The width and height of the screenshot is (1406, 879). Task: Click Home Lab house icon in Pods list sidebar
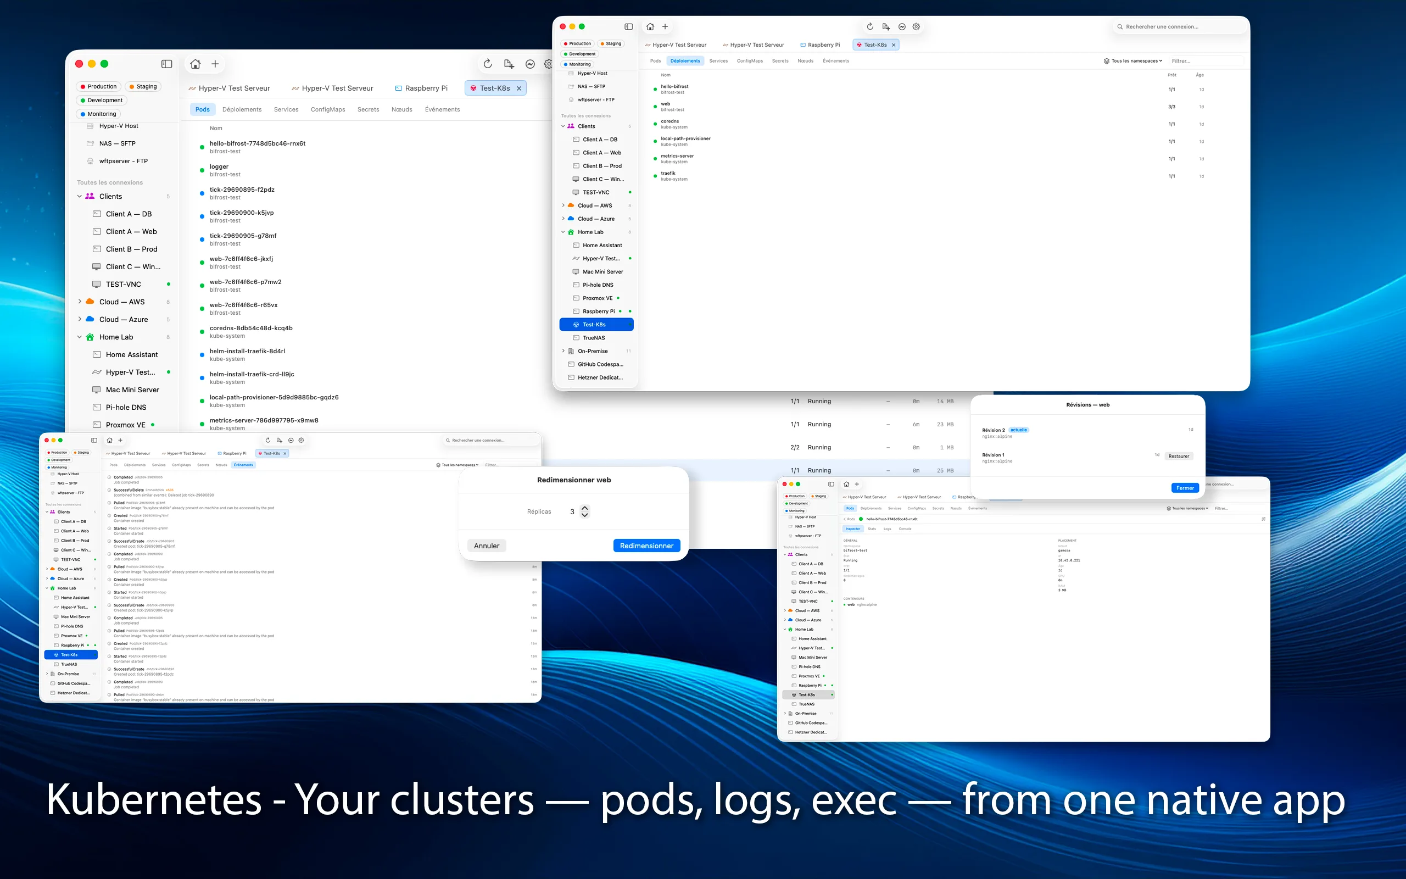pos(90,337)
